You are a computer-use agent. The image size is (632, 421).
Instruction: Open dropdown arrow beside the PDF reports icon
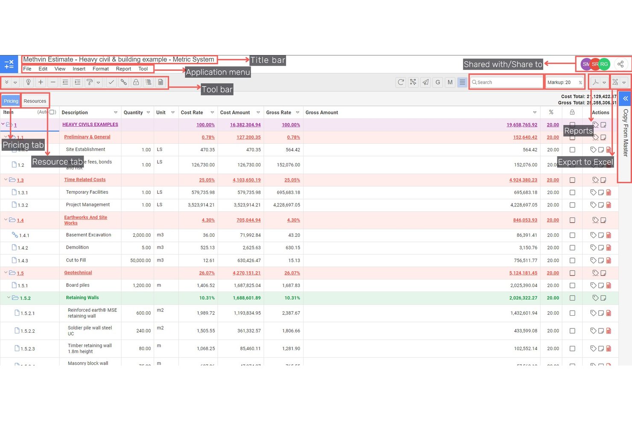point(604,83)
